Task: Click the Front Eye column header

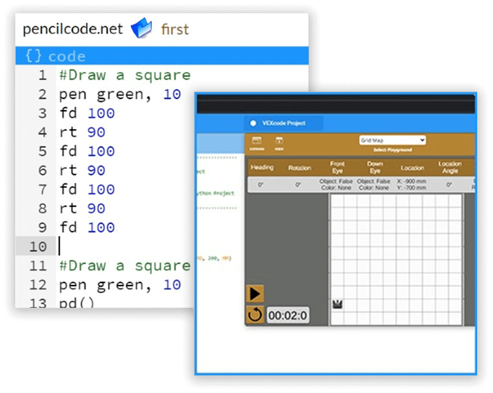Action: point(337,168)
